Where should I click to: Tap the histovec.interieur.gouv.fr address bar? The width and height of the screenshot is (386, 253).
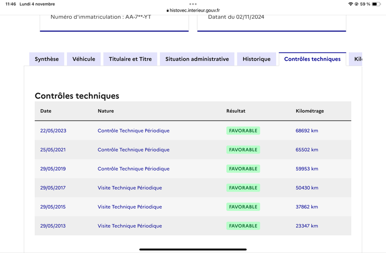[x=193, y=10]
